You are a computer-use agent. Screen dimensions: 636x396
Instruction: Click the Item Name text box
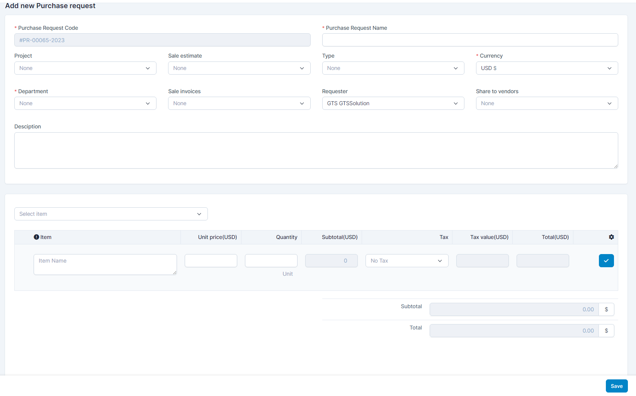coord(105,264)
